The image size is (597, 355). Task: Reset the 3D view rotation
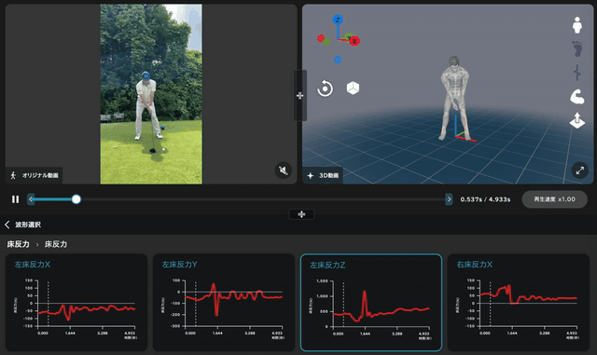pyautogui.click(x=325, y=89)
